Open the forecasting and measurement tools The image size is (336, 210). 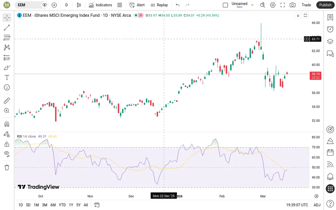tap(7, 57)
